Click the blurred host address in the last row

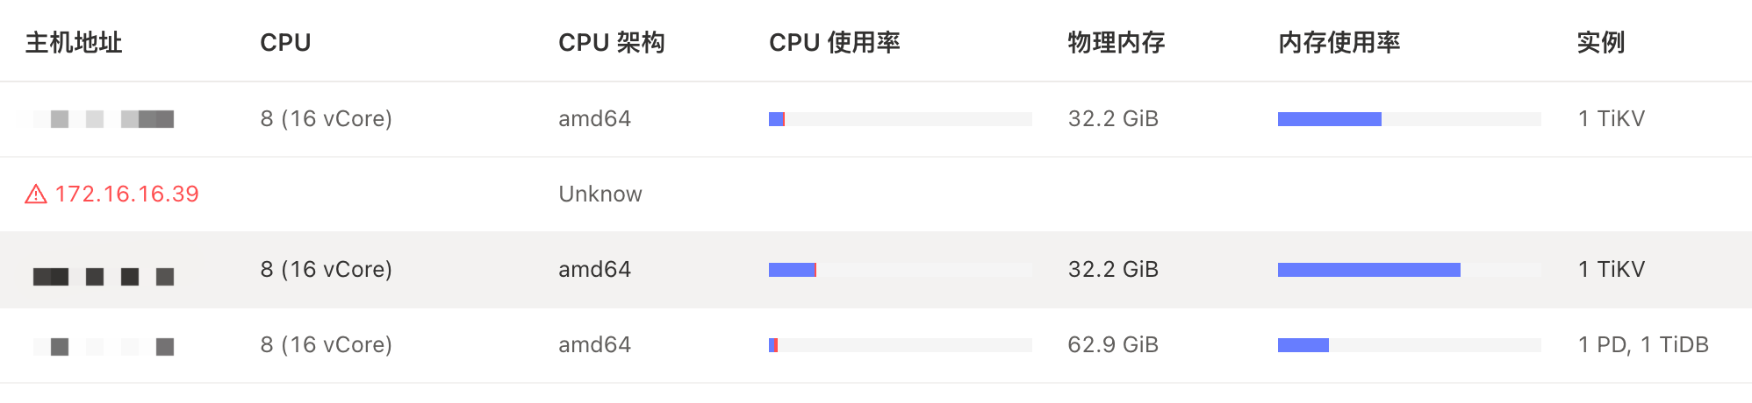(104, 347)
